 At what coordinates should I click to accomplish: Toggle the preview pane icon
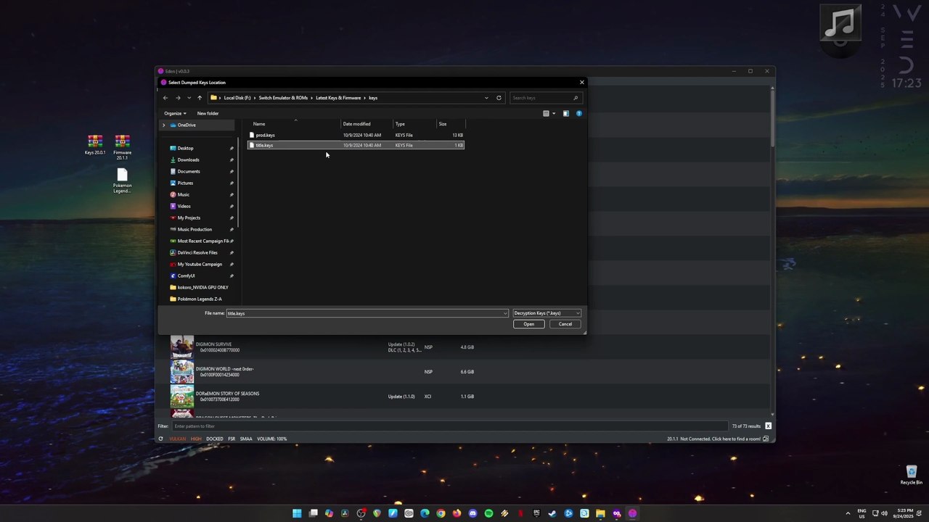click(x=565, y=114)
